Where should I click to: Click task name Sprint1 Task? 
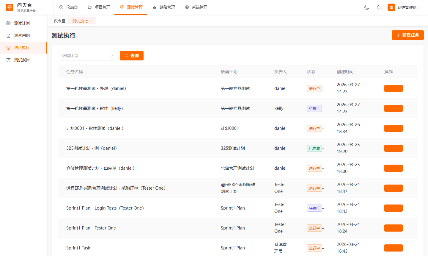tap(78, 248)
